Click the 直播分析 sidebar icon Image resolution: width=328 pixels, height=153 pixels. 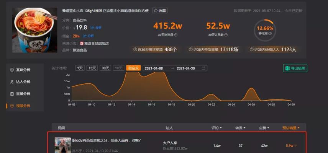(12, 94)
